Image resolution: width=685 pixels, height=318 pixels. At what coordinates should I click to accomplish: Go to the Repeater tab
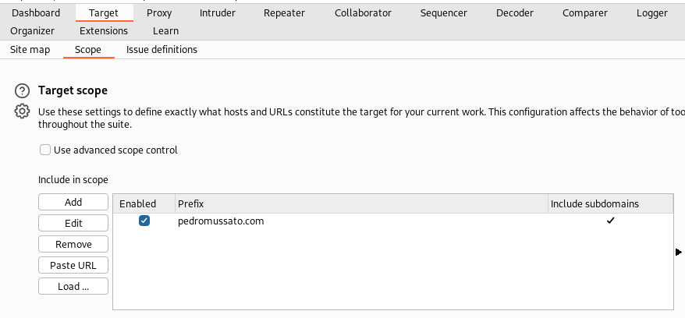click(x=285, y=12)
